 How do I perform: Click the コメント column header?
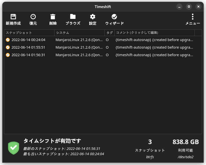tap(154, 33)
